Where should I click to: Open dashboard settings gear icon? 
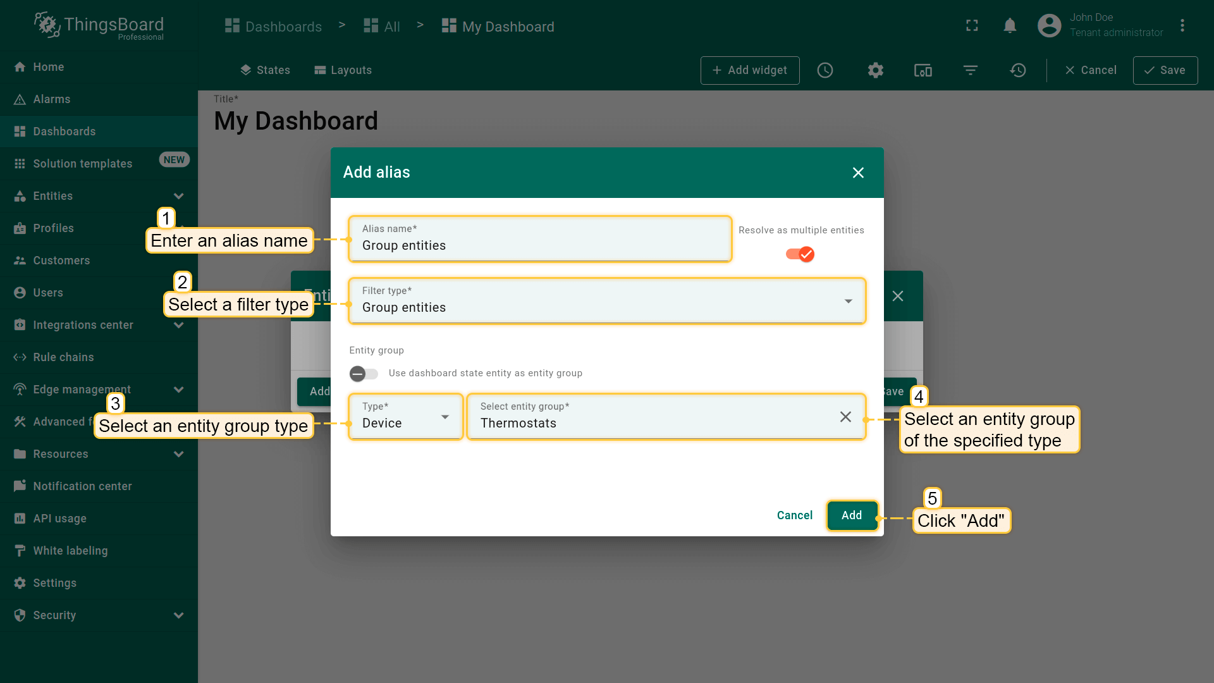(875, 70)
